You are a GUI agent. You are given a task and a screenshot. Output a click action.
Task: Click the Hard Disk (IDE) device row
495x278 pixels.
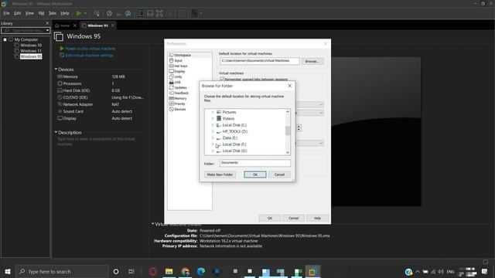(101, 90)
